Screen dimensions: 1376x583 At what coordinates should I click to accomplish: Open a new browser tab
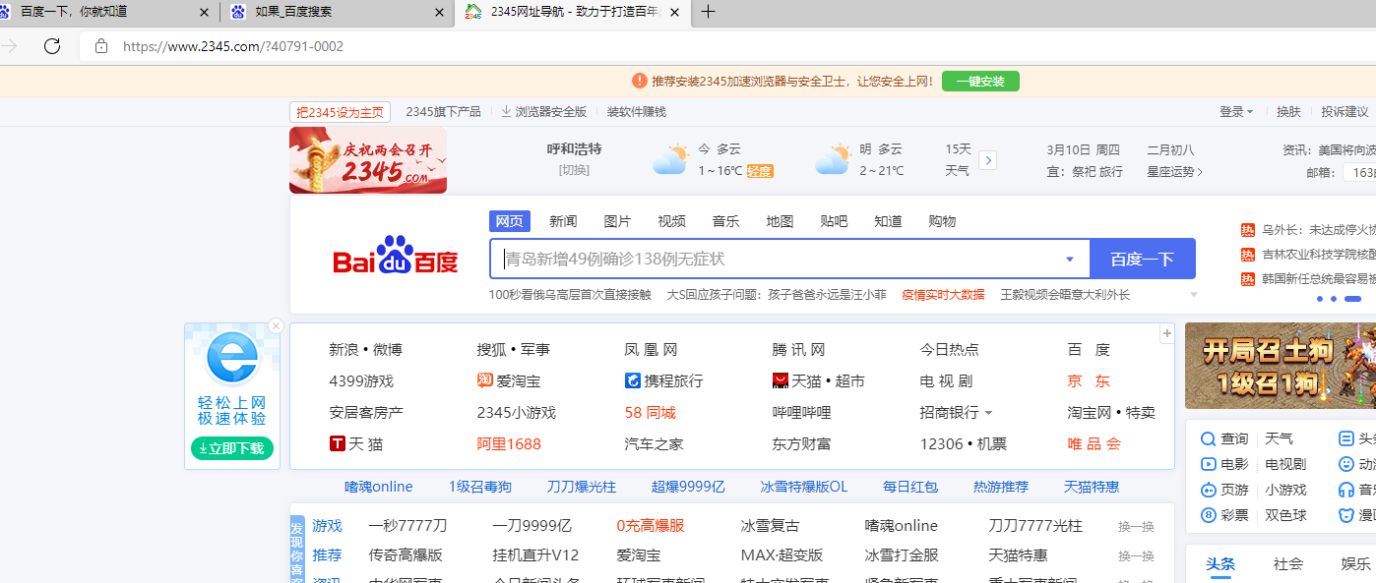click(707, 12)
